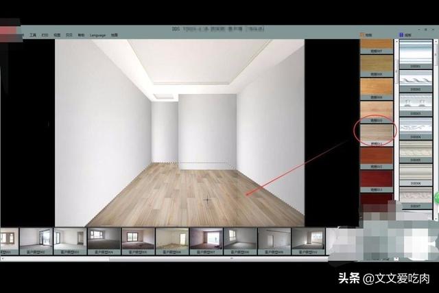This screenshot has width=439, height=293.
Task: Choose the second golden wood floor swatch from top
Action: [x=377, y=64]
